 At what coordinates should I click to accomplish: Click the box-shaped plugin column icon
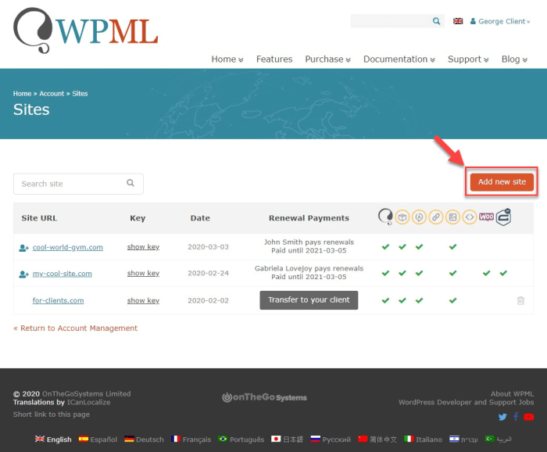402,217
